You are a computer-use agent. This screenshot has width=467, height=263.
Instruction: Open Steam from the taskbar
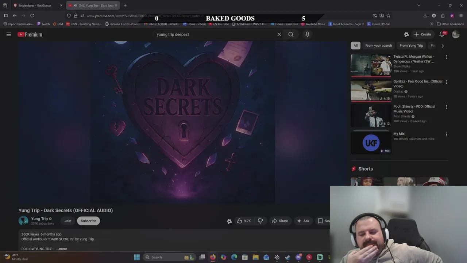coord(287,257)
